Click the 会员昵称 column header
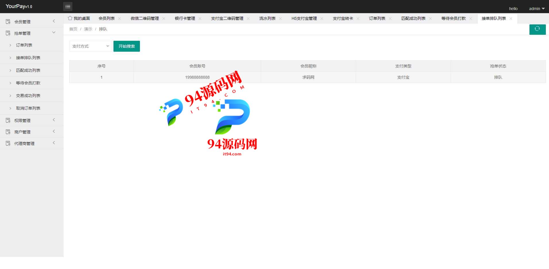Screen dimensions: 549x269 tap(309, 66)
